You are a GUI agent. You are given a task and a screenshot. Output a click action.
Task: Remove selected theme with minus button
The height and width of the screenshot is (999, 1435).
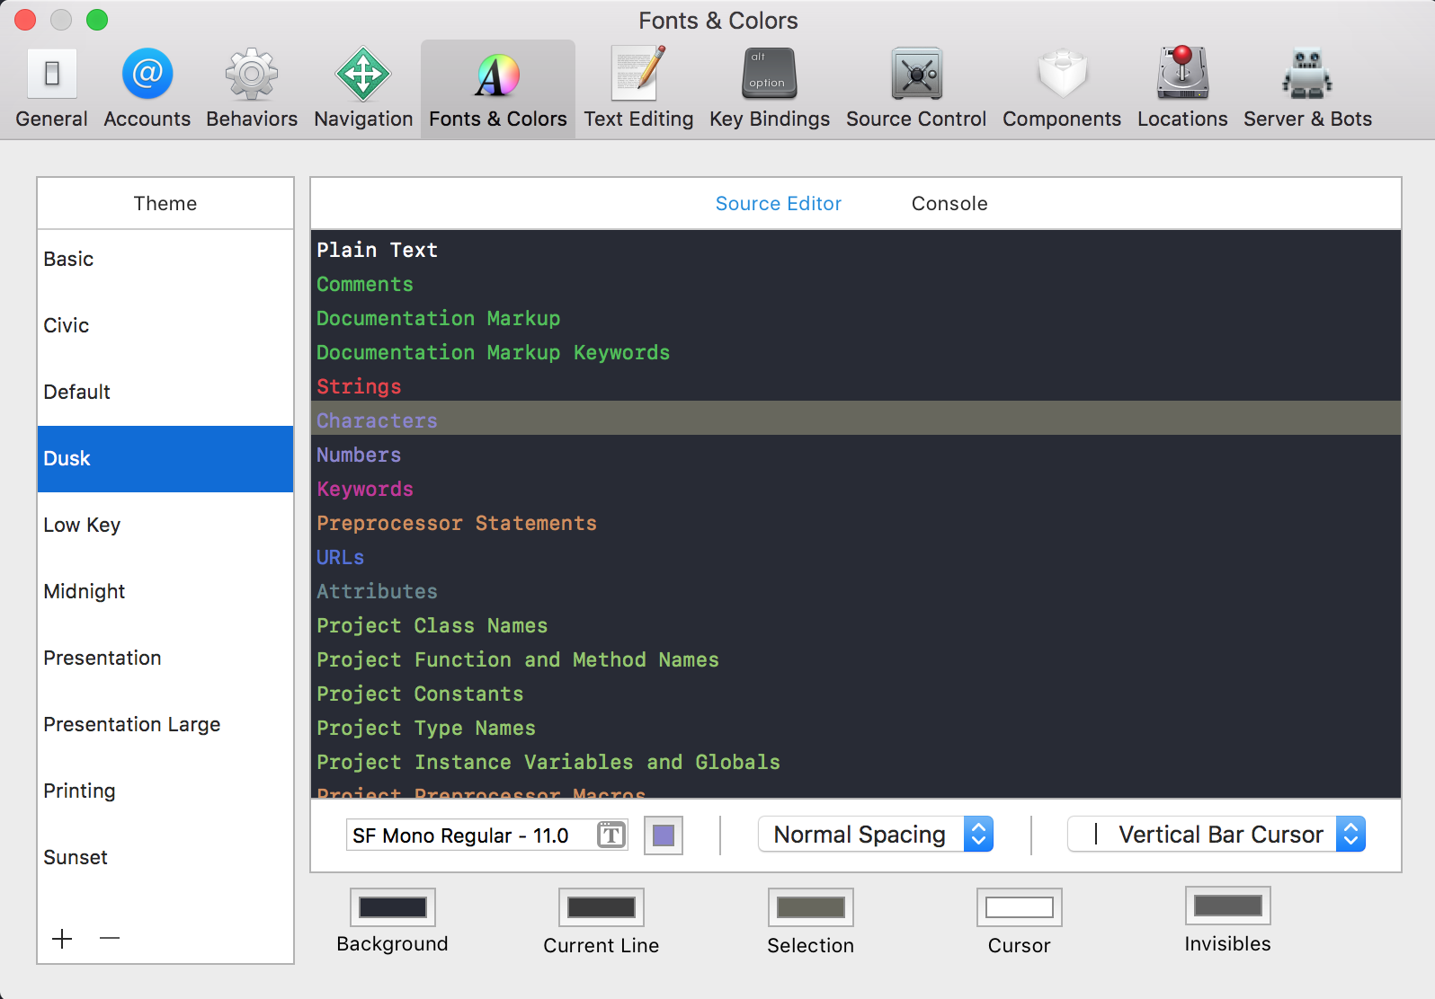pyautogui.click(x=110, y=939)
